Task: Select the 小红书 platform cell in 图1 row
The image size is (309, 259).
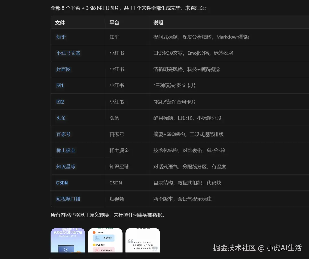Action: (117, 85)
